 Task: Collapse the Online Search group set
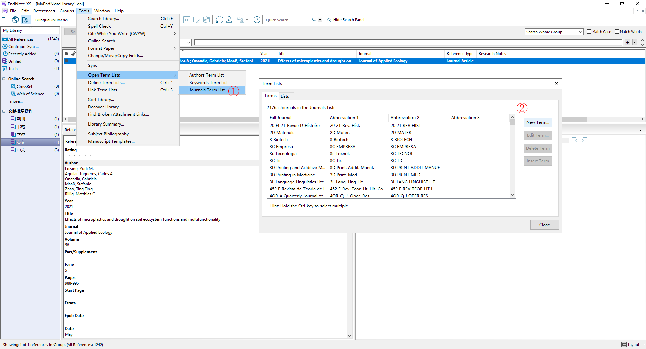pos(4,79)
